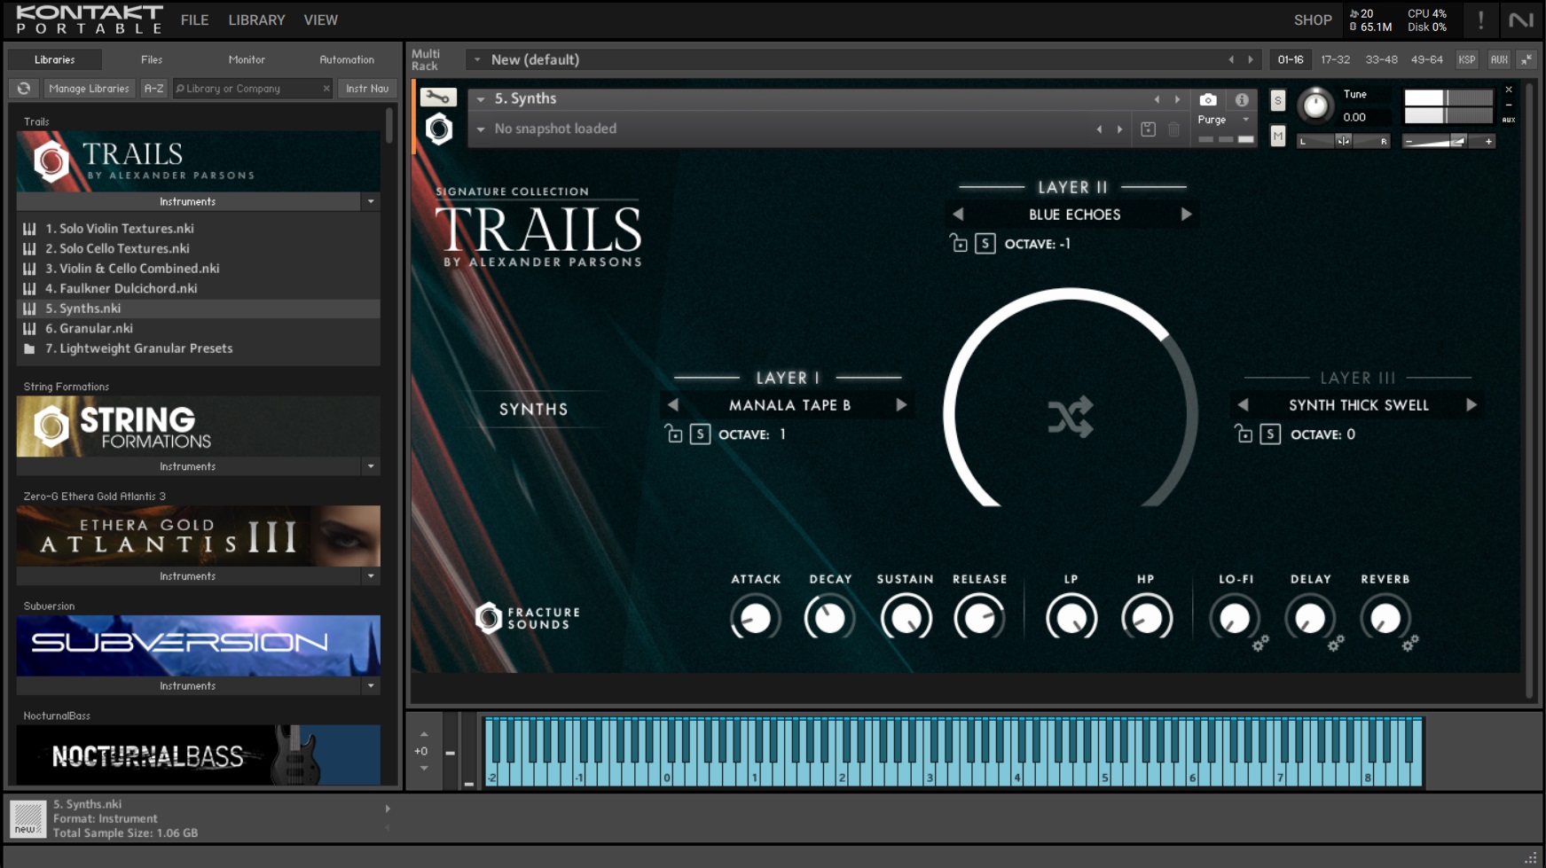This screenshot has height=868, width=1546.
Task: Select previous Layer III sound arrow
Action: pos(1244,405)
